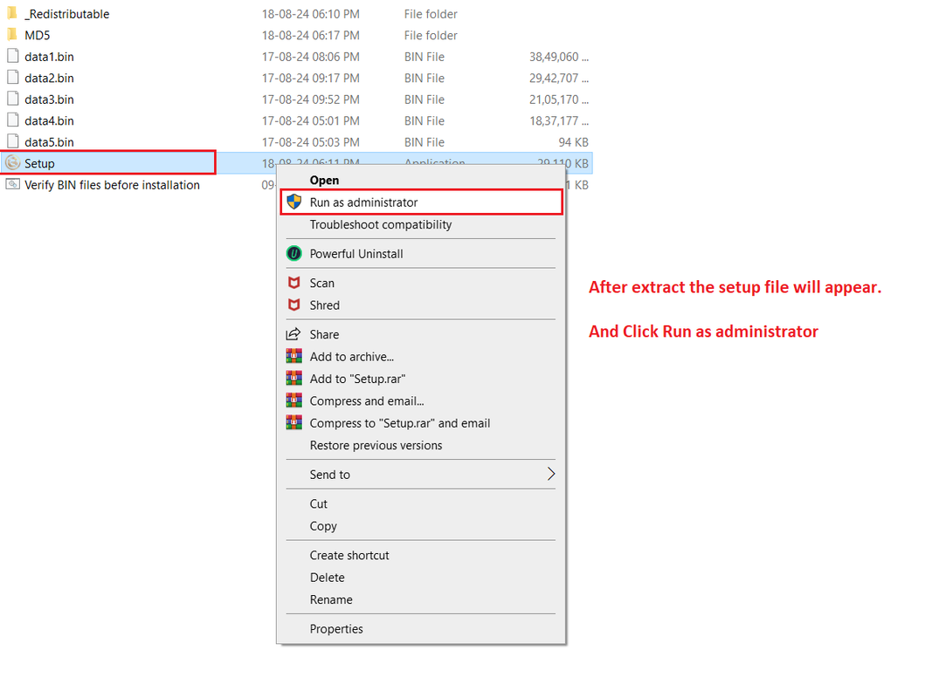Click WinRAR icon beside Compress to "Setup.rar" and email
This screenshot has height=698, width=932.
point(293,422)
